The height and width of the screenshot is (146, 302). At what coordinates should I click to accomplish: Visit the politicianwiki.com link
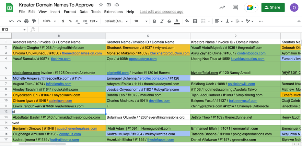tap(241, 84)
